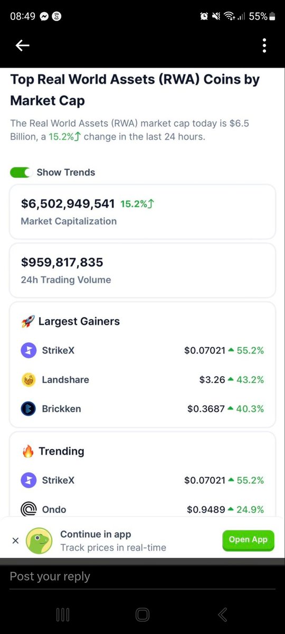Screen dimensions: 285x634
Task: Tap the Post your reply field
Action: pos(142,576)
